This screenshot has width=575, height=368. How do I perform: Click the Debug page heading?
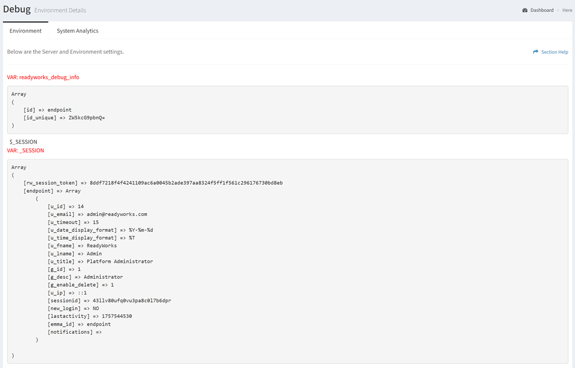17,9
